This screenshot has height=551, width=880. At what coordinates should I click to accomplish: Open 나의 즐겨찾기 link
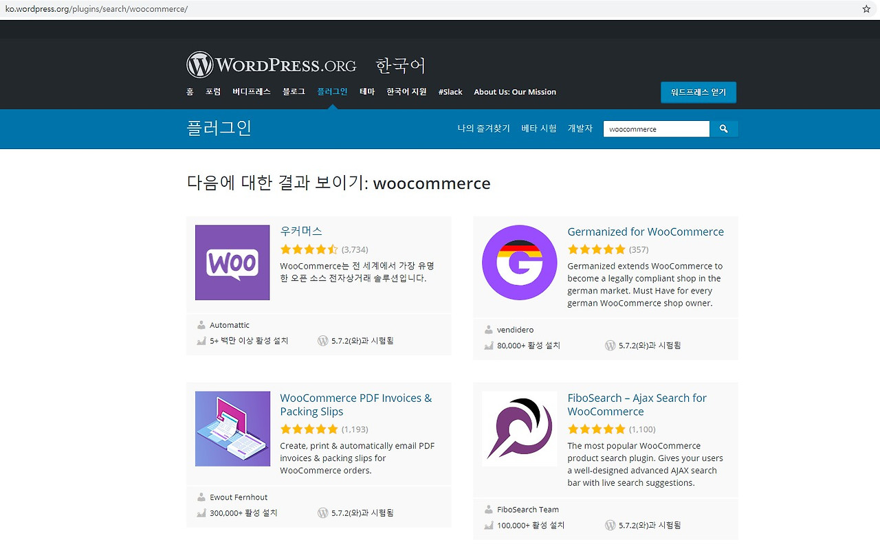[484, 128]
